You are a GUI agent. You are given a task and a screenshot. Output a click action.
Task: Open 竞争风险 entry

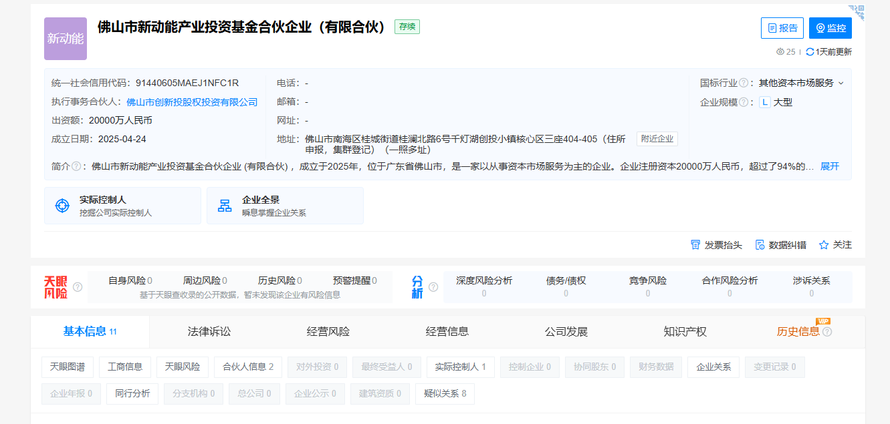tap(648, 286)
